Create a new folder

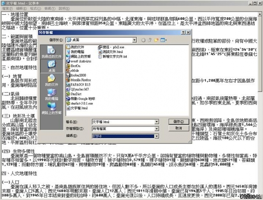click(156, 40)
